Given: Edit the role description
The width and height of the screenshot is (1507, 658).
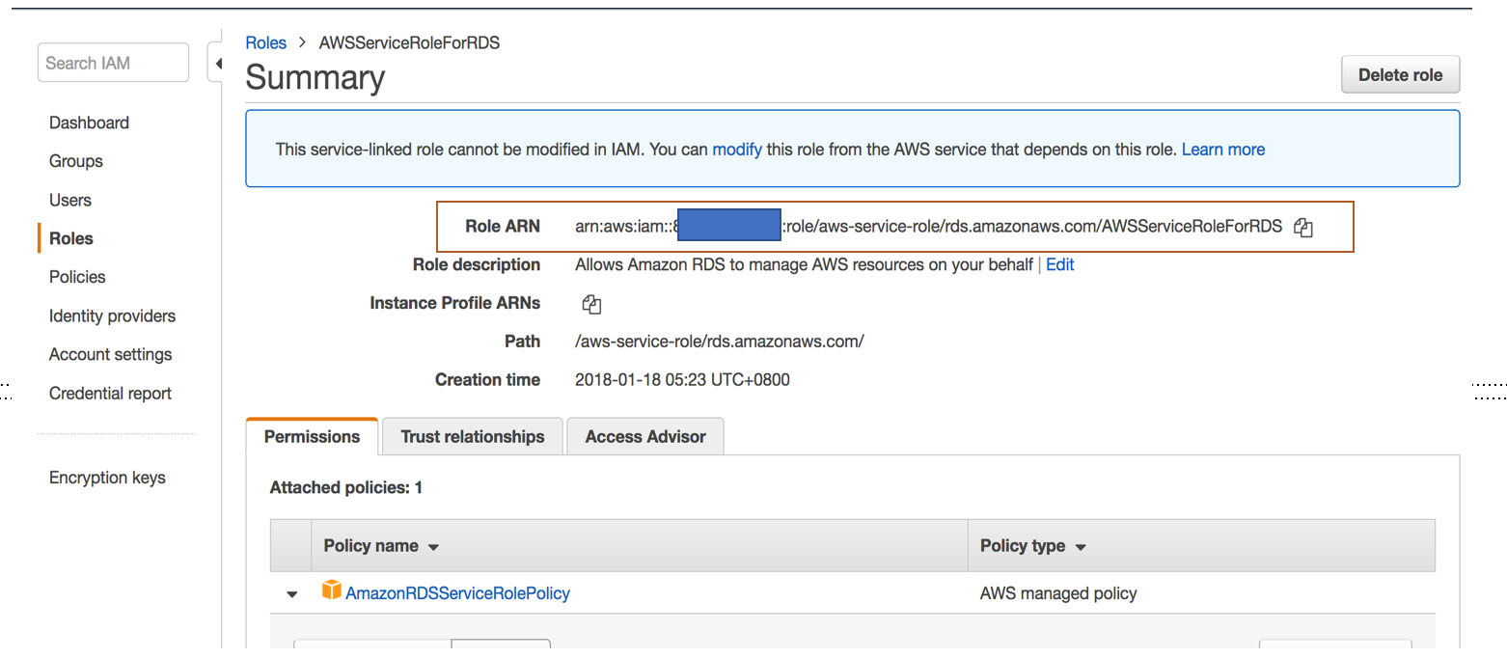Looking at the screenshot, I should point(1059,264).
